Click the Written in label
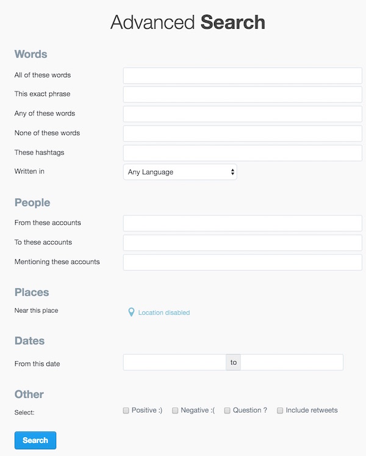The height and width of the screenshot is (456, 366). click(29, 172)
